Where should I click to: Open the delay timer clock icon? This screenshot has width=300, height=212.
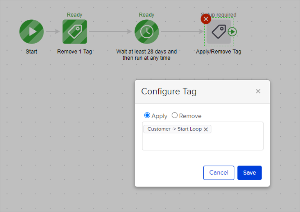pyautogui.click(x=147, y=32)
